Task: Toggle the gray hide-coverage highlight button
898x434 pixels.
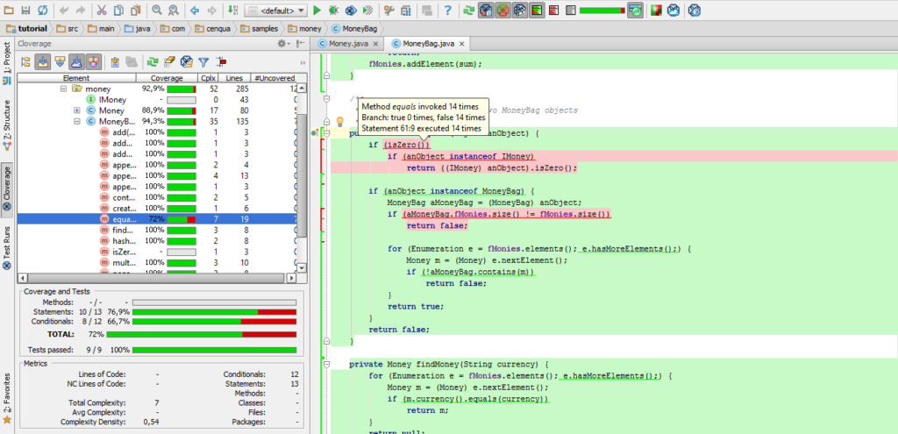Action: click(x=570, y=10)
